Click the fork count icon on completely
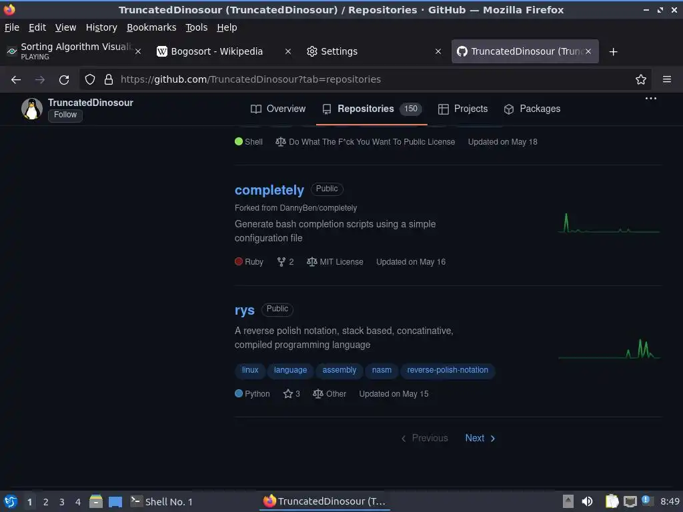Viewport: 683px width, 512px height. tap(281, 262)
